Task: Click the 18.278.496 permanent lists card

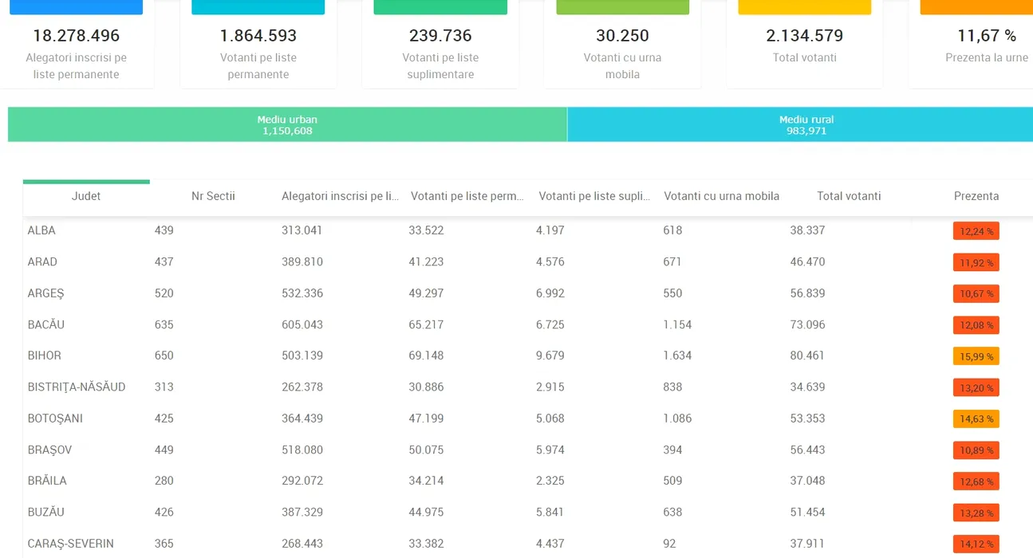Action: [76, 46]
